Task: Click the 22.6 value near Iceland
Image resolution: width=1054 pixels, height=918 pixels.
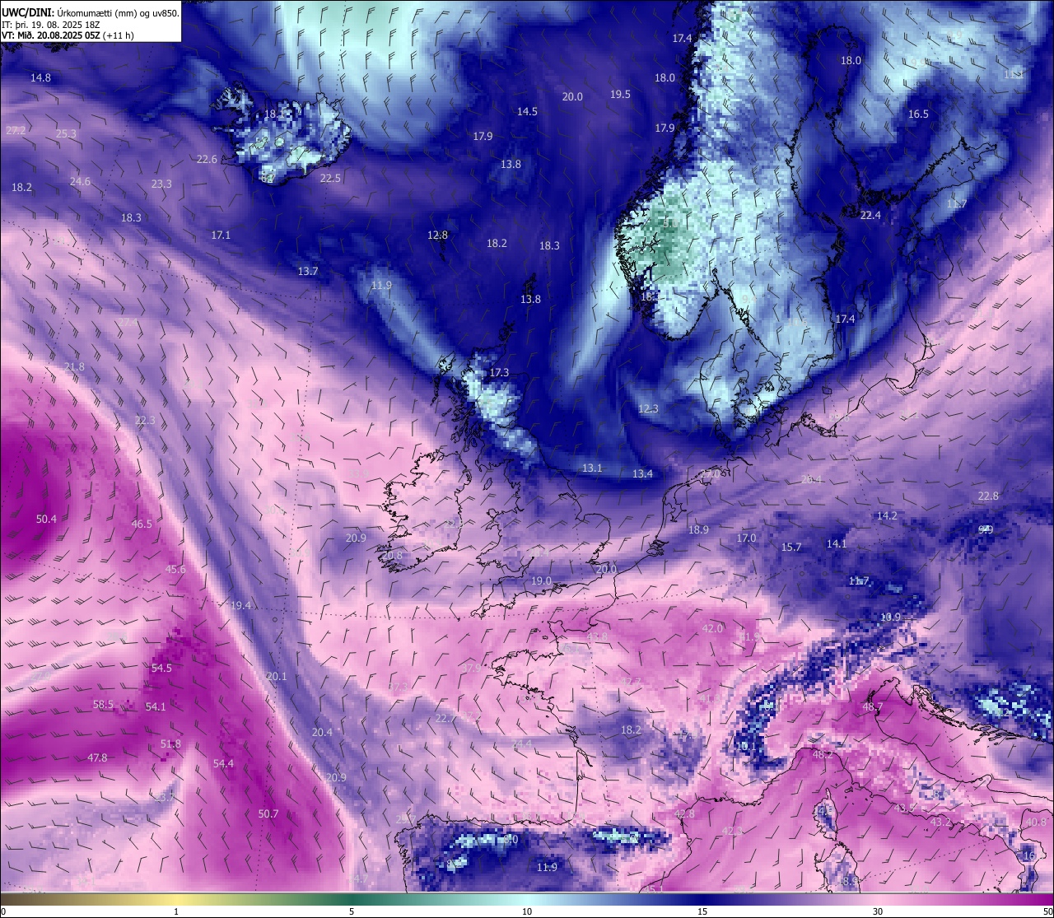Action: click(207, 160)
